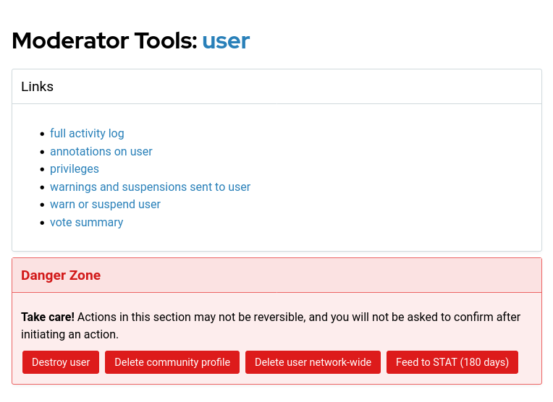Open the full activity log link
The height and width of the screenshot is (402, 553).
click(87, 134)
